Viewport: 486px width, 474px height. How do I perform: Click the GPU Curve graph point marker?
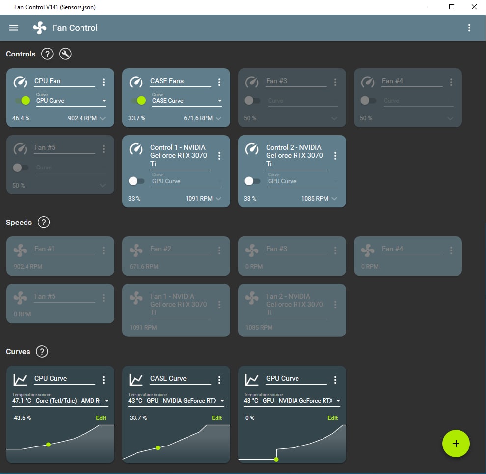pos(276,459)
